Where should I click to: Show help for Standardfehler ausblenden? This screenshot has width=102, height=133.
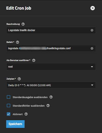tap(48, 106)
